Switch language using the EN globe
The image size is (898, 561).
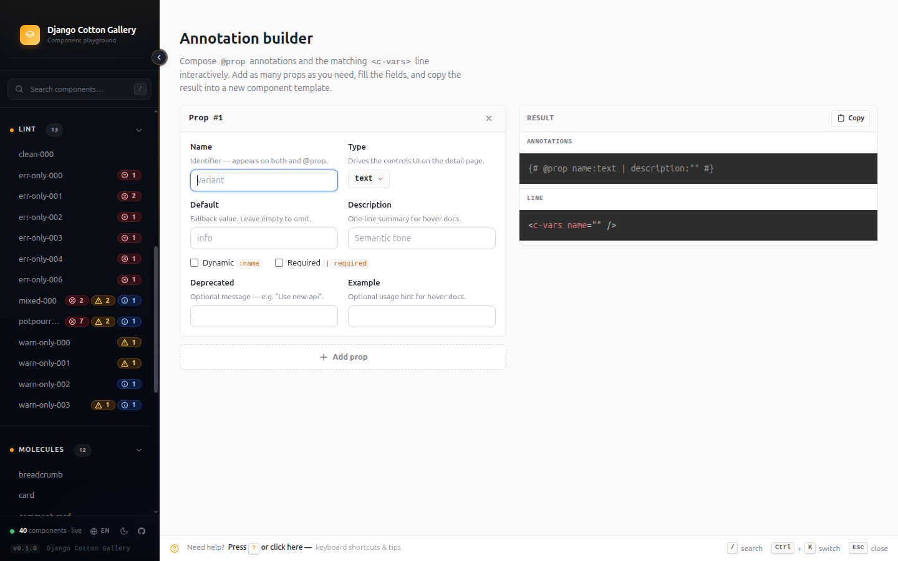point(100,531)
